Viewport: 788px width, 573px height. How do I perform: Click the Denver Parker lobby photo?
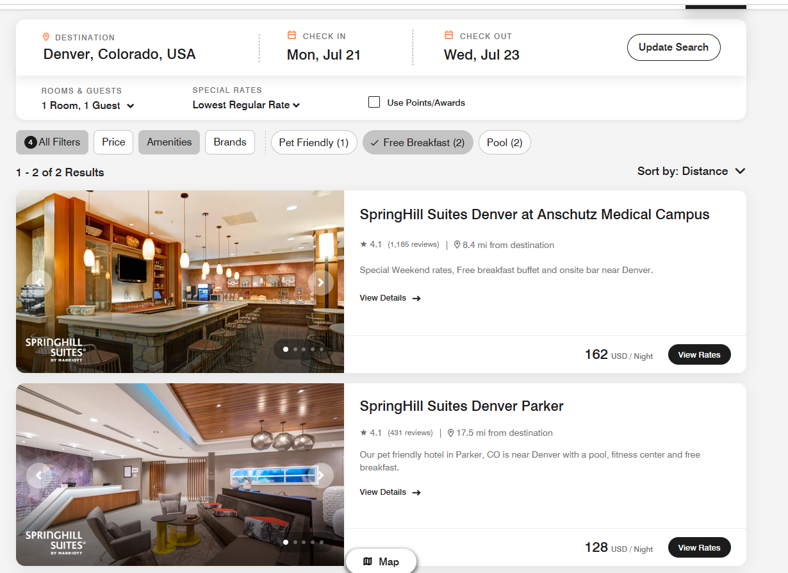(180, 474)
